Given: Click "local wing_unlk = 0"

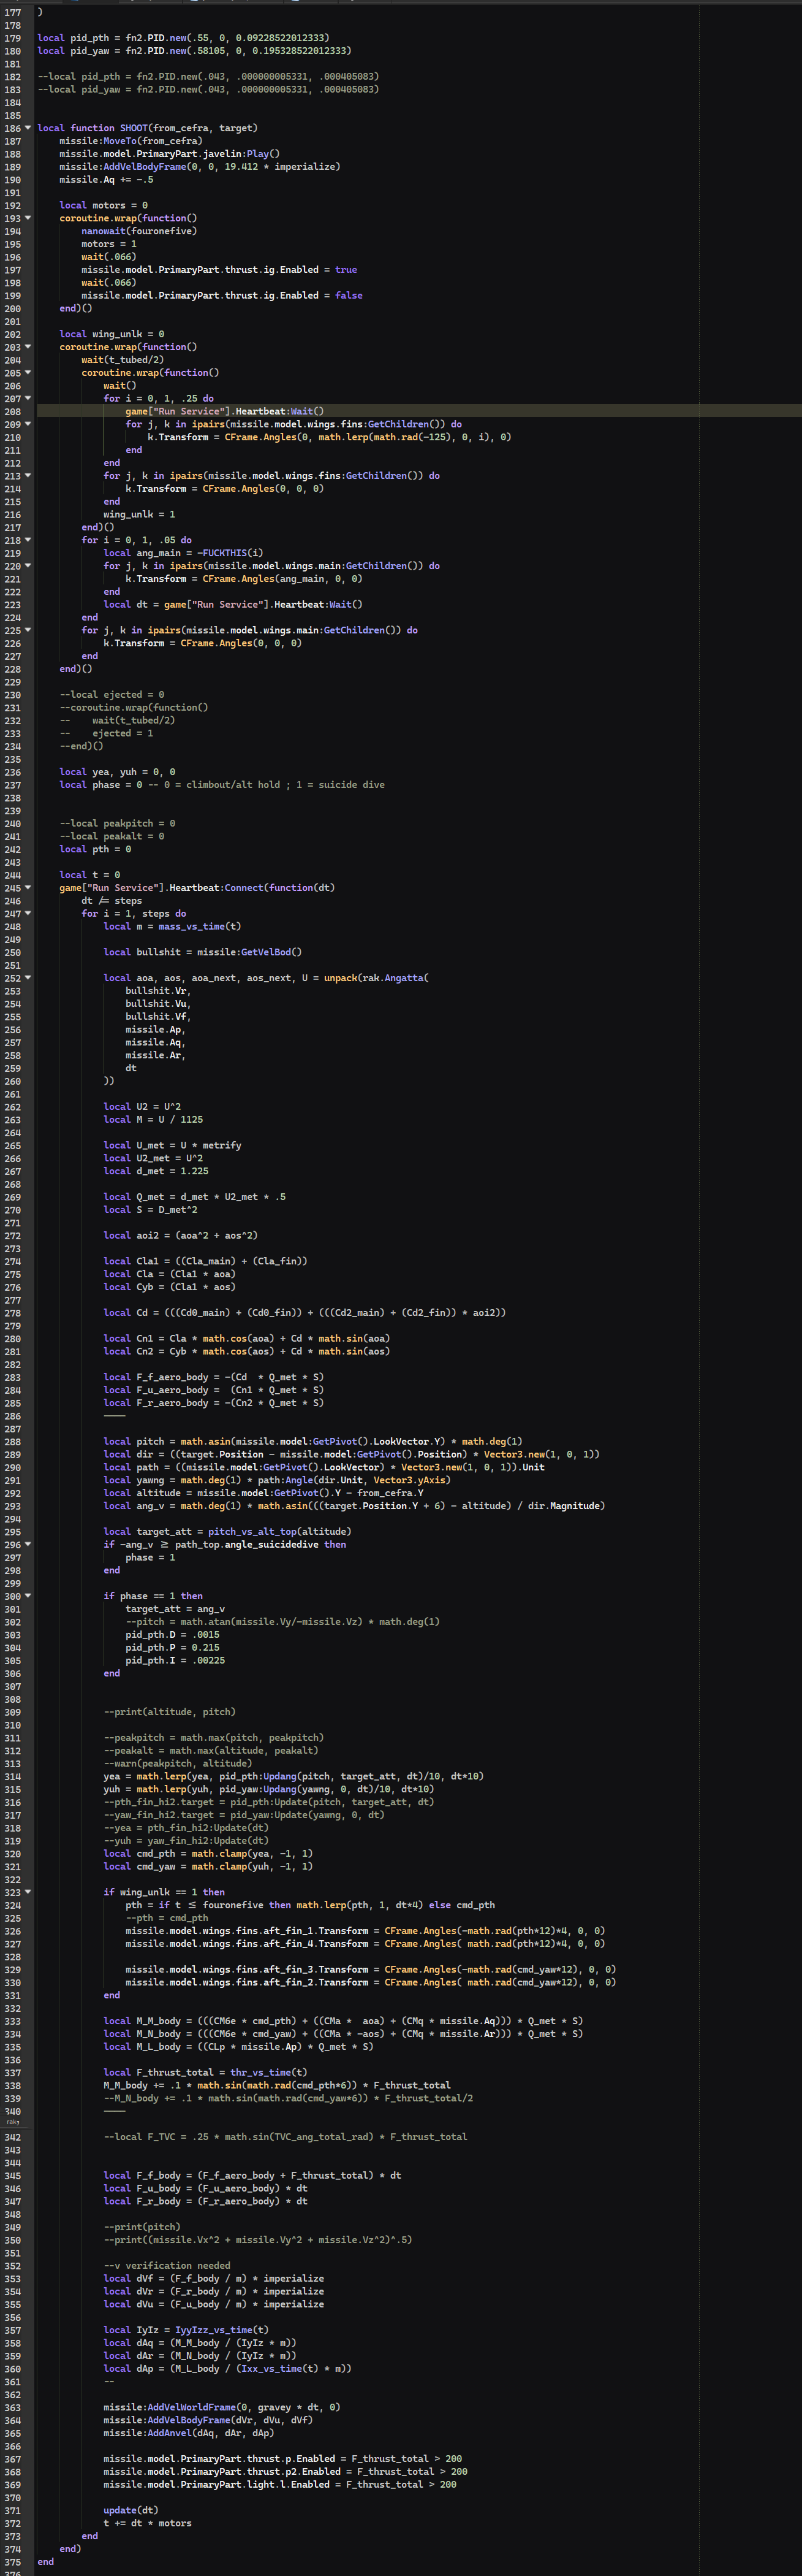Looking at the screenshot, I should [112, 334].
